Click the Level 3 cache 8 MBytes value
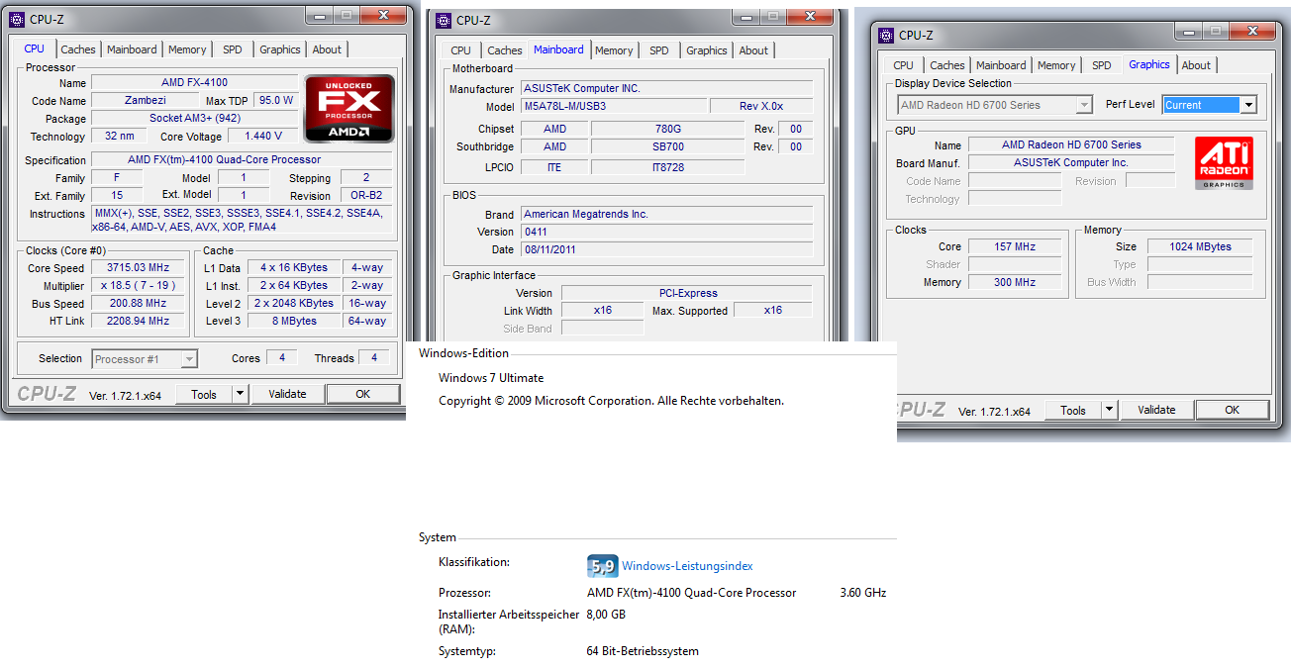Screen dimensions: 1291x669 click(x=295, y=321)
